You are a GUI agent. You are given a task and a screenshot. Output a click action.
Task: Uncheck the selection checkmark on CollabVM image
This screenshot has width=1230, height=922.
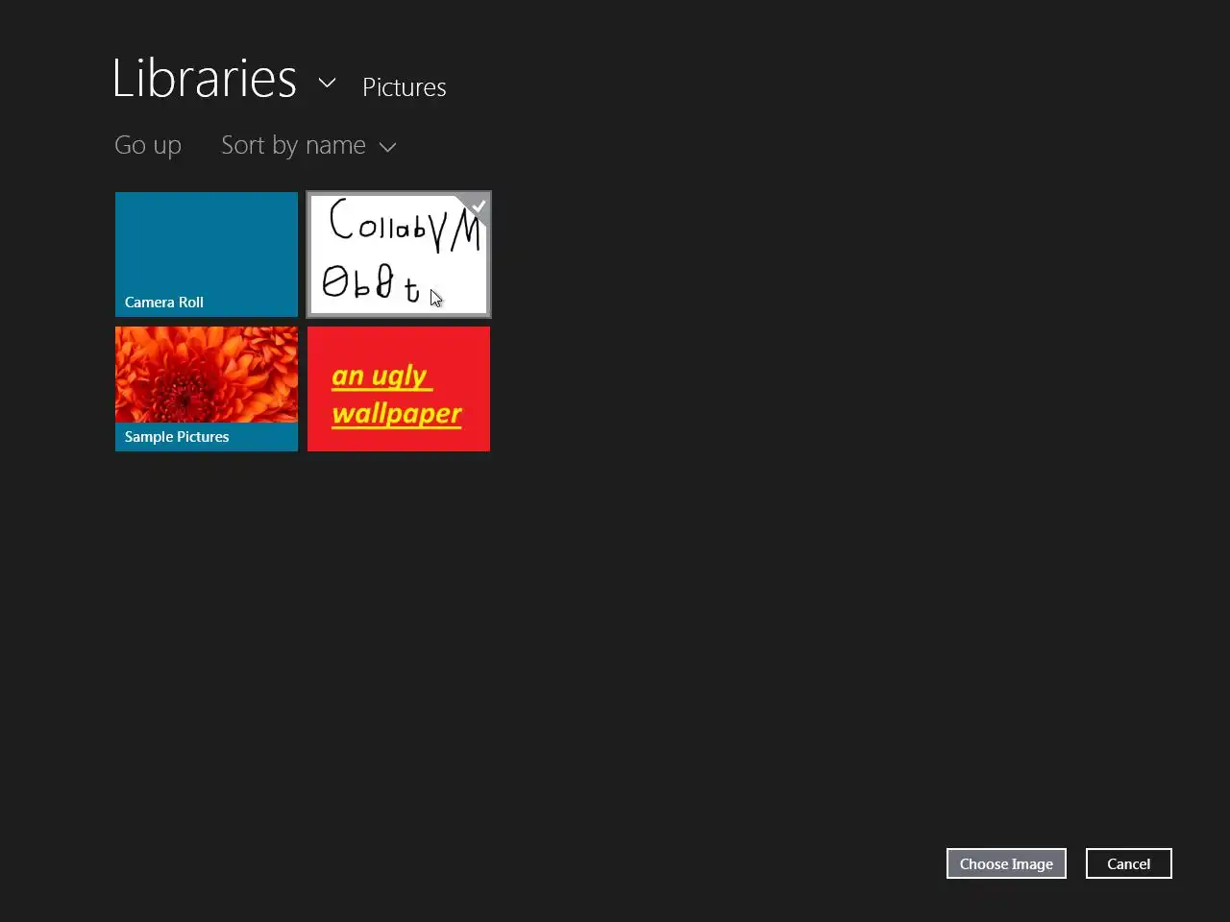pyautogui.click(x=478, y=206)
